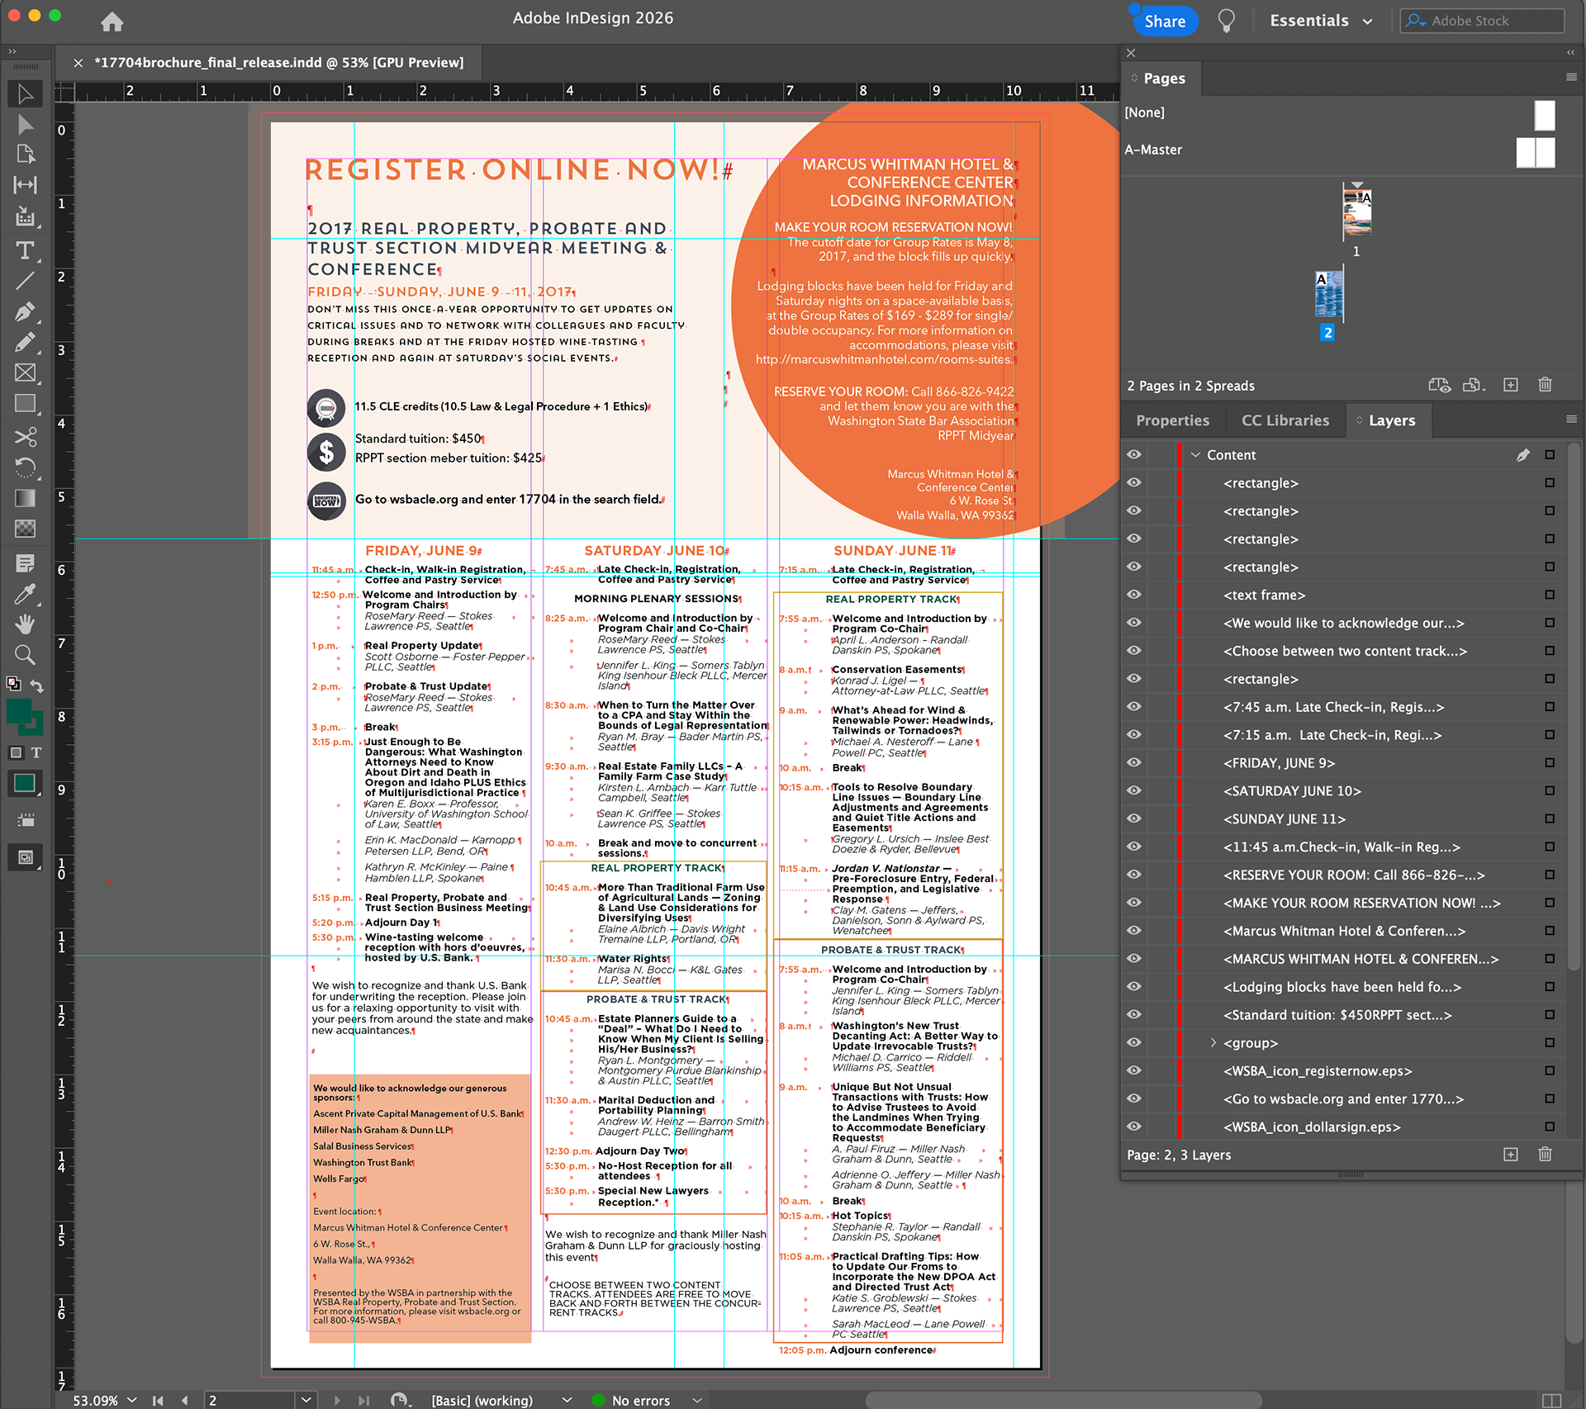Image resolution: width=1586 pixels, height=1409 pixels.
Task: Switch to the Properties tab
Action: pos(1172,420)
